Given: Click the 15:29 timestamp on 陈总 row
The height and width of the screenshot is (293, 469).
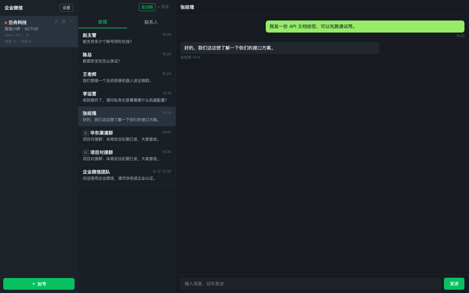Looking at the screenshot, I should coord(166,54).
